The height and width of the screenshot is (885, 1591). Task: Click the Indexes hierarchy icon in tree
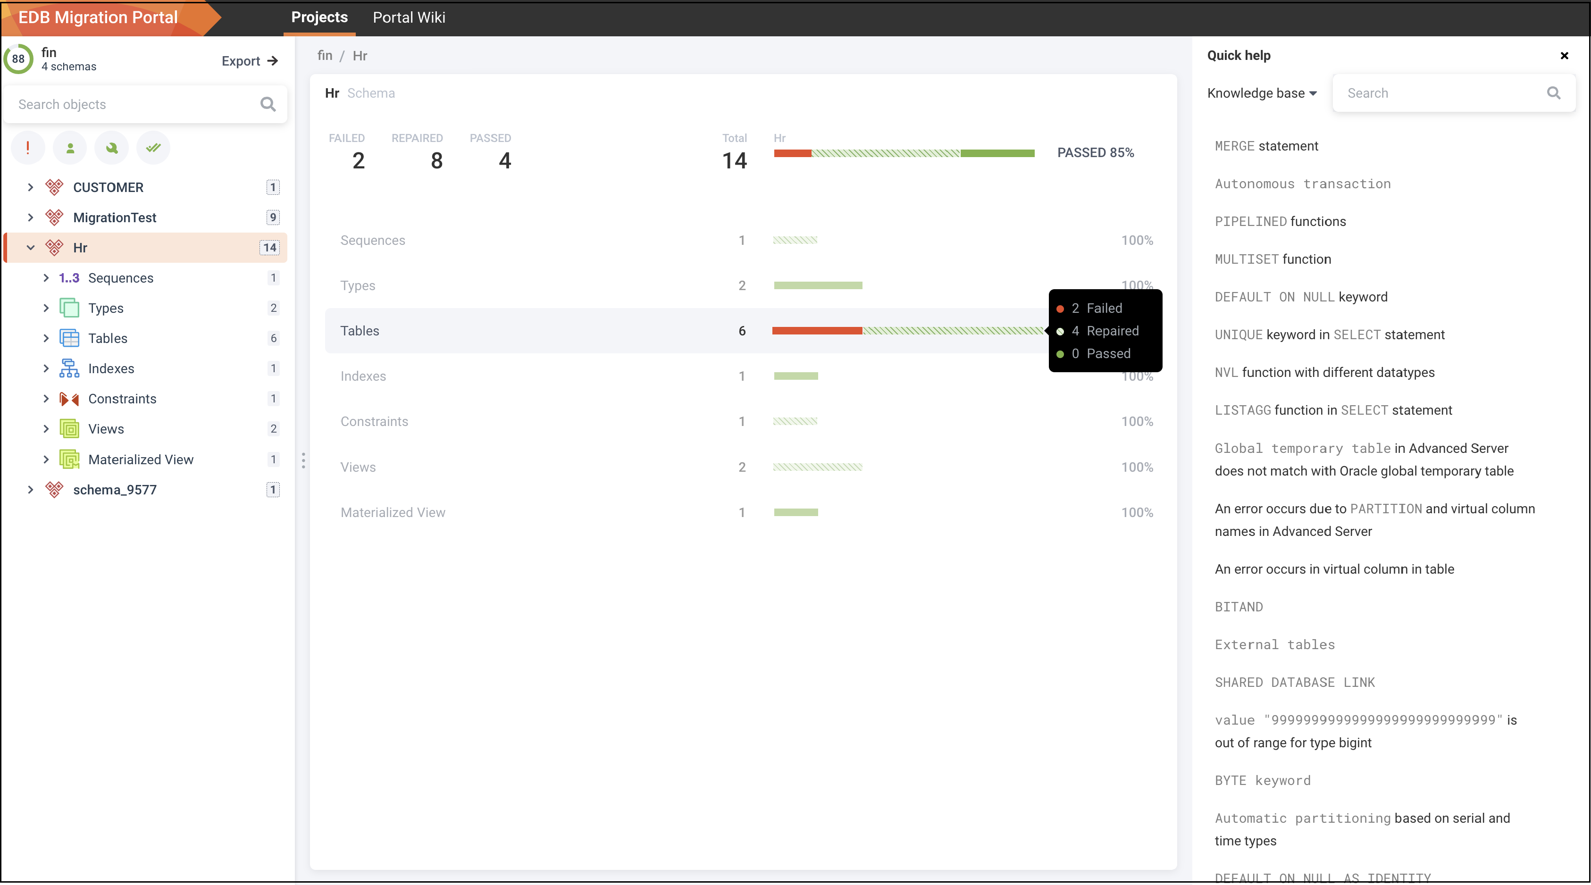(x=69, y=368)
